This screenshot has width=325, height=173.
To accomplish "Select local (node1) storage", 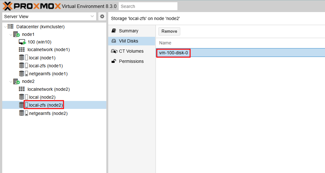I will (42, 58).
